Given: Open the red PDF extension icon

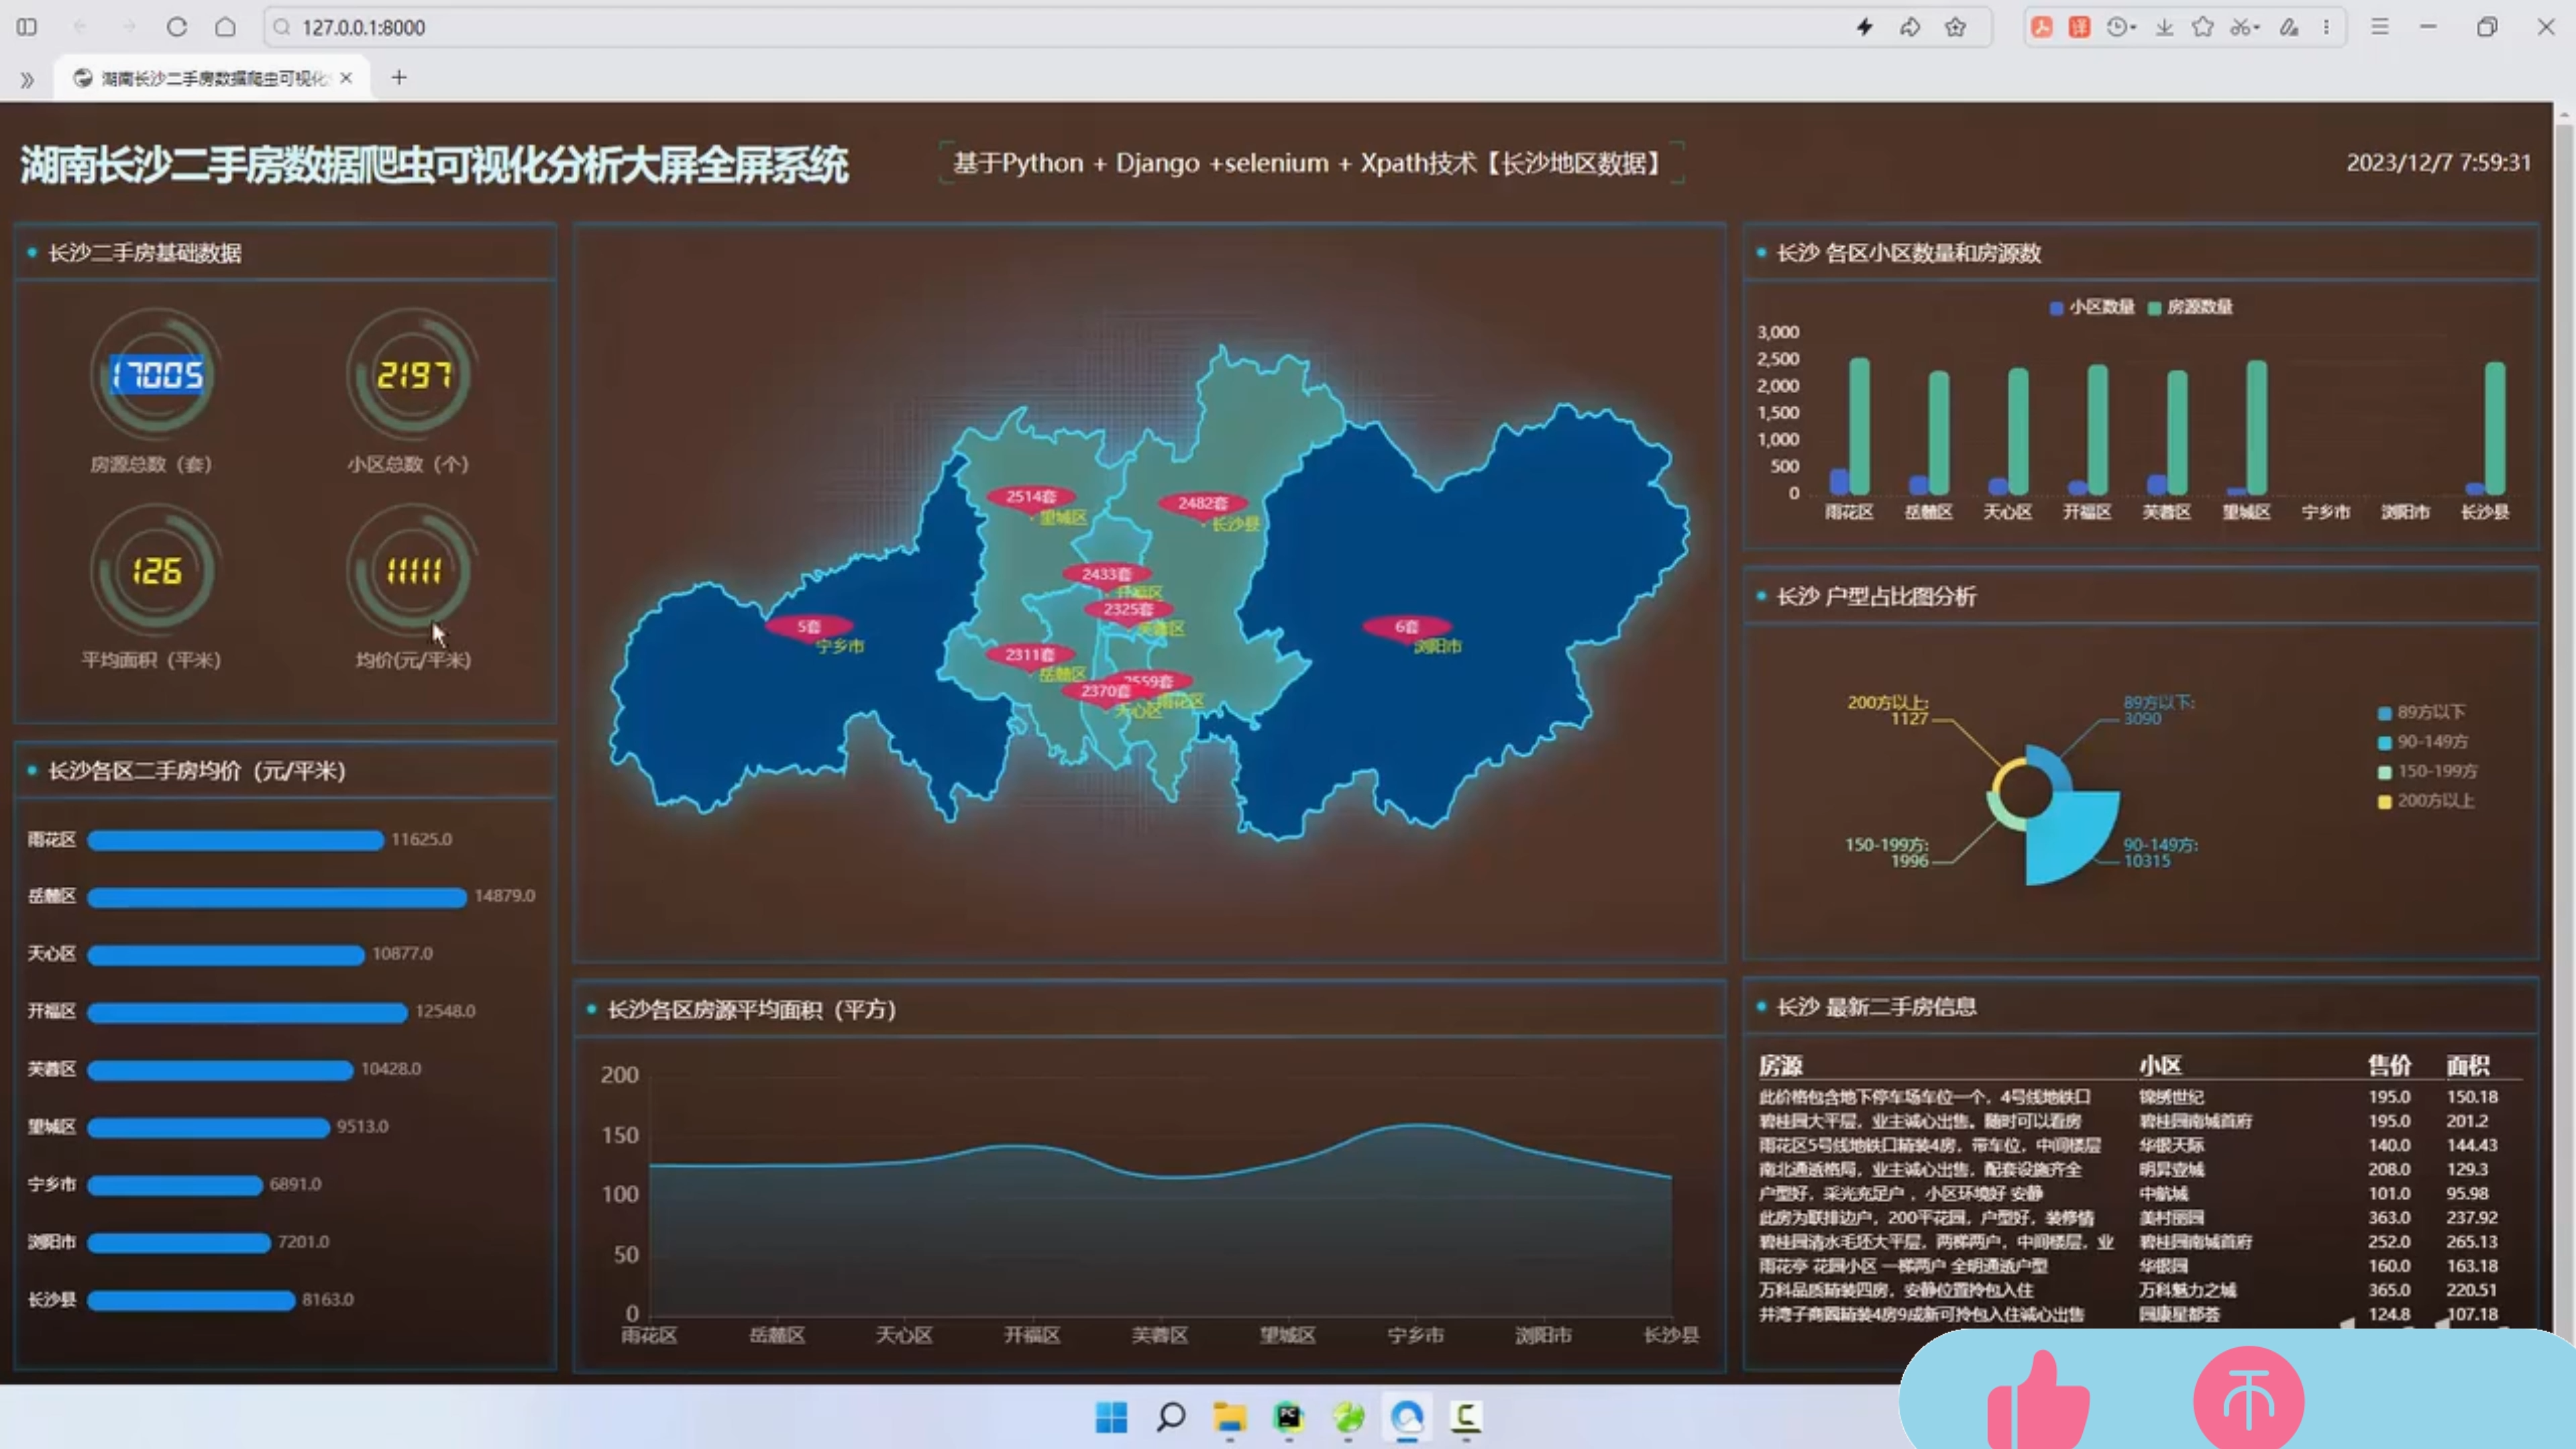Looking at the screenshot, I should coord(2042,27).
